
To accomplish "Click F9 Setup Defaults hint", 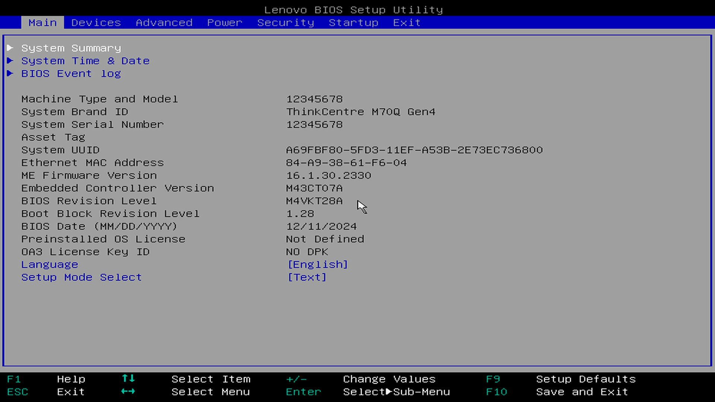I will click(x=493, y=379).
